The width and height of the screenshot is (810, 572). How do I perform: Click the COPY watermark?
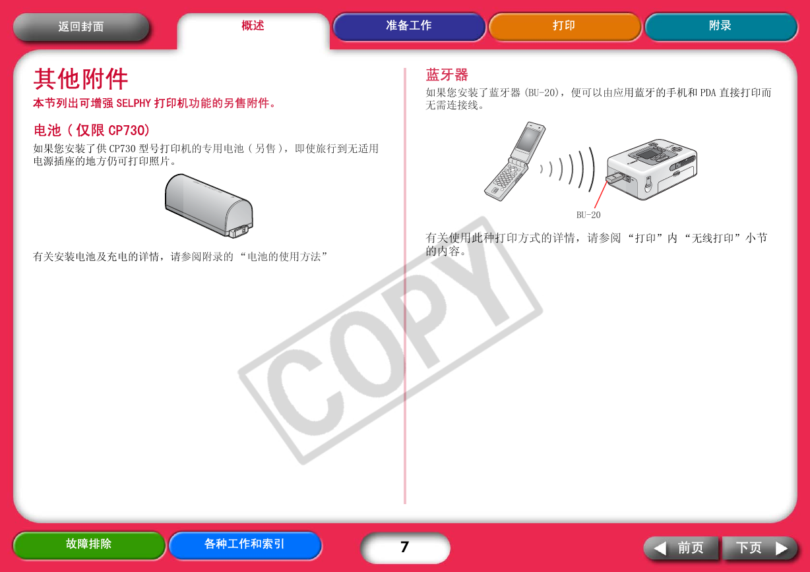point(390,340)
